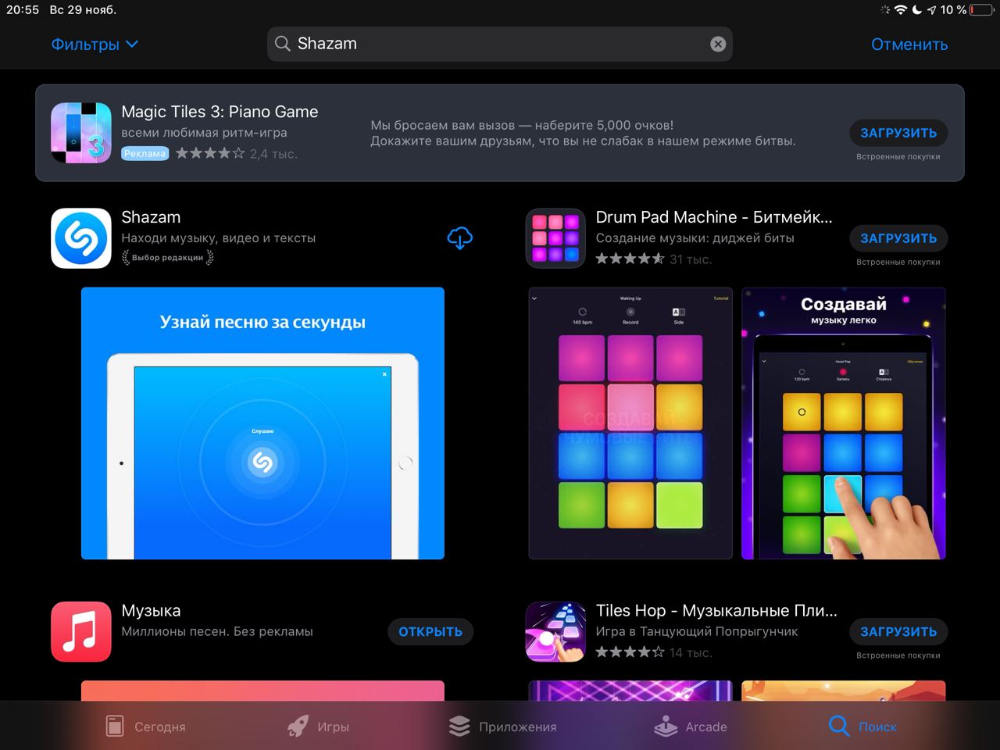The height and width of the screenshot is (750, 1000).
Task: Switch to Поиск tab
Action: pos(862,727)
